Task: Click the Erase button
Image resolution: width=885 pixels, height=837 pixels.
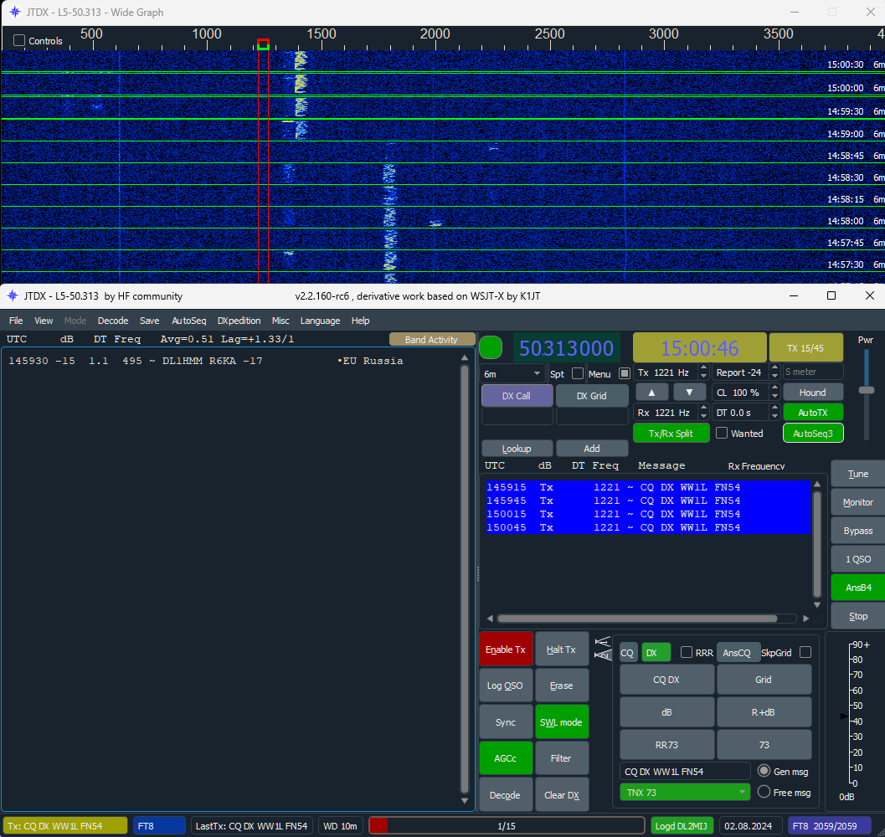Action: point(562,686)
